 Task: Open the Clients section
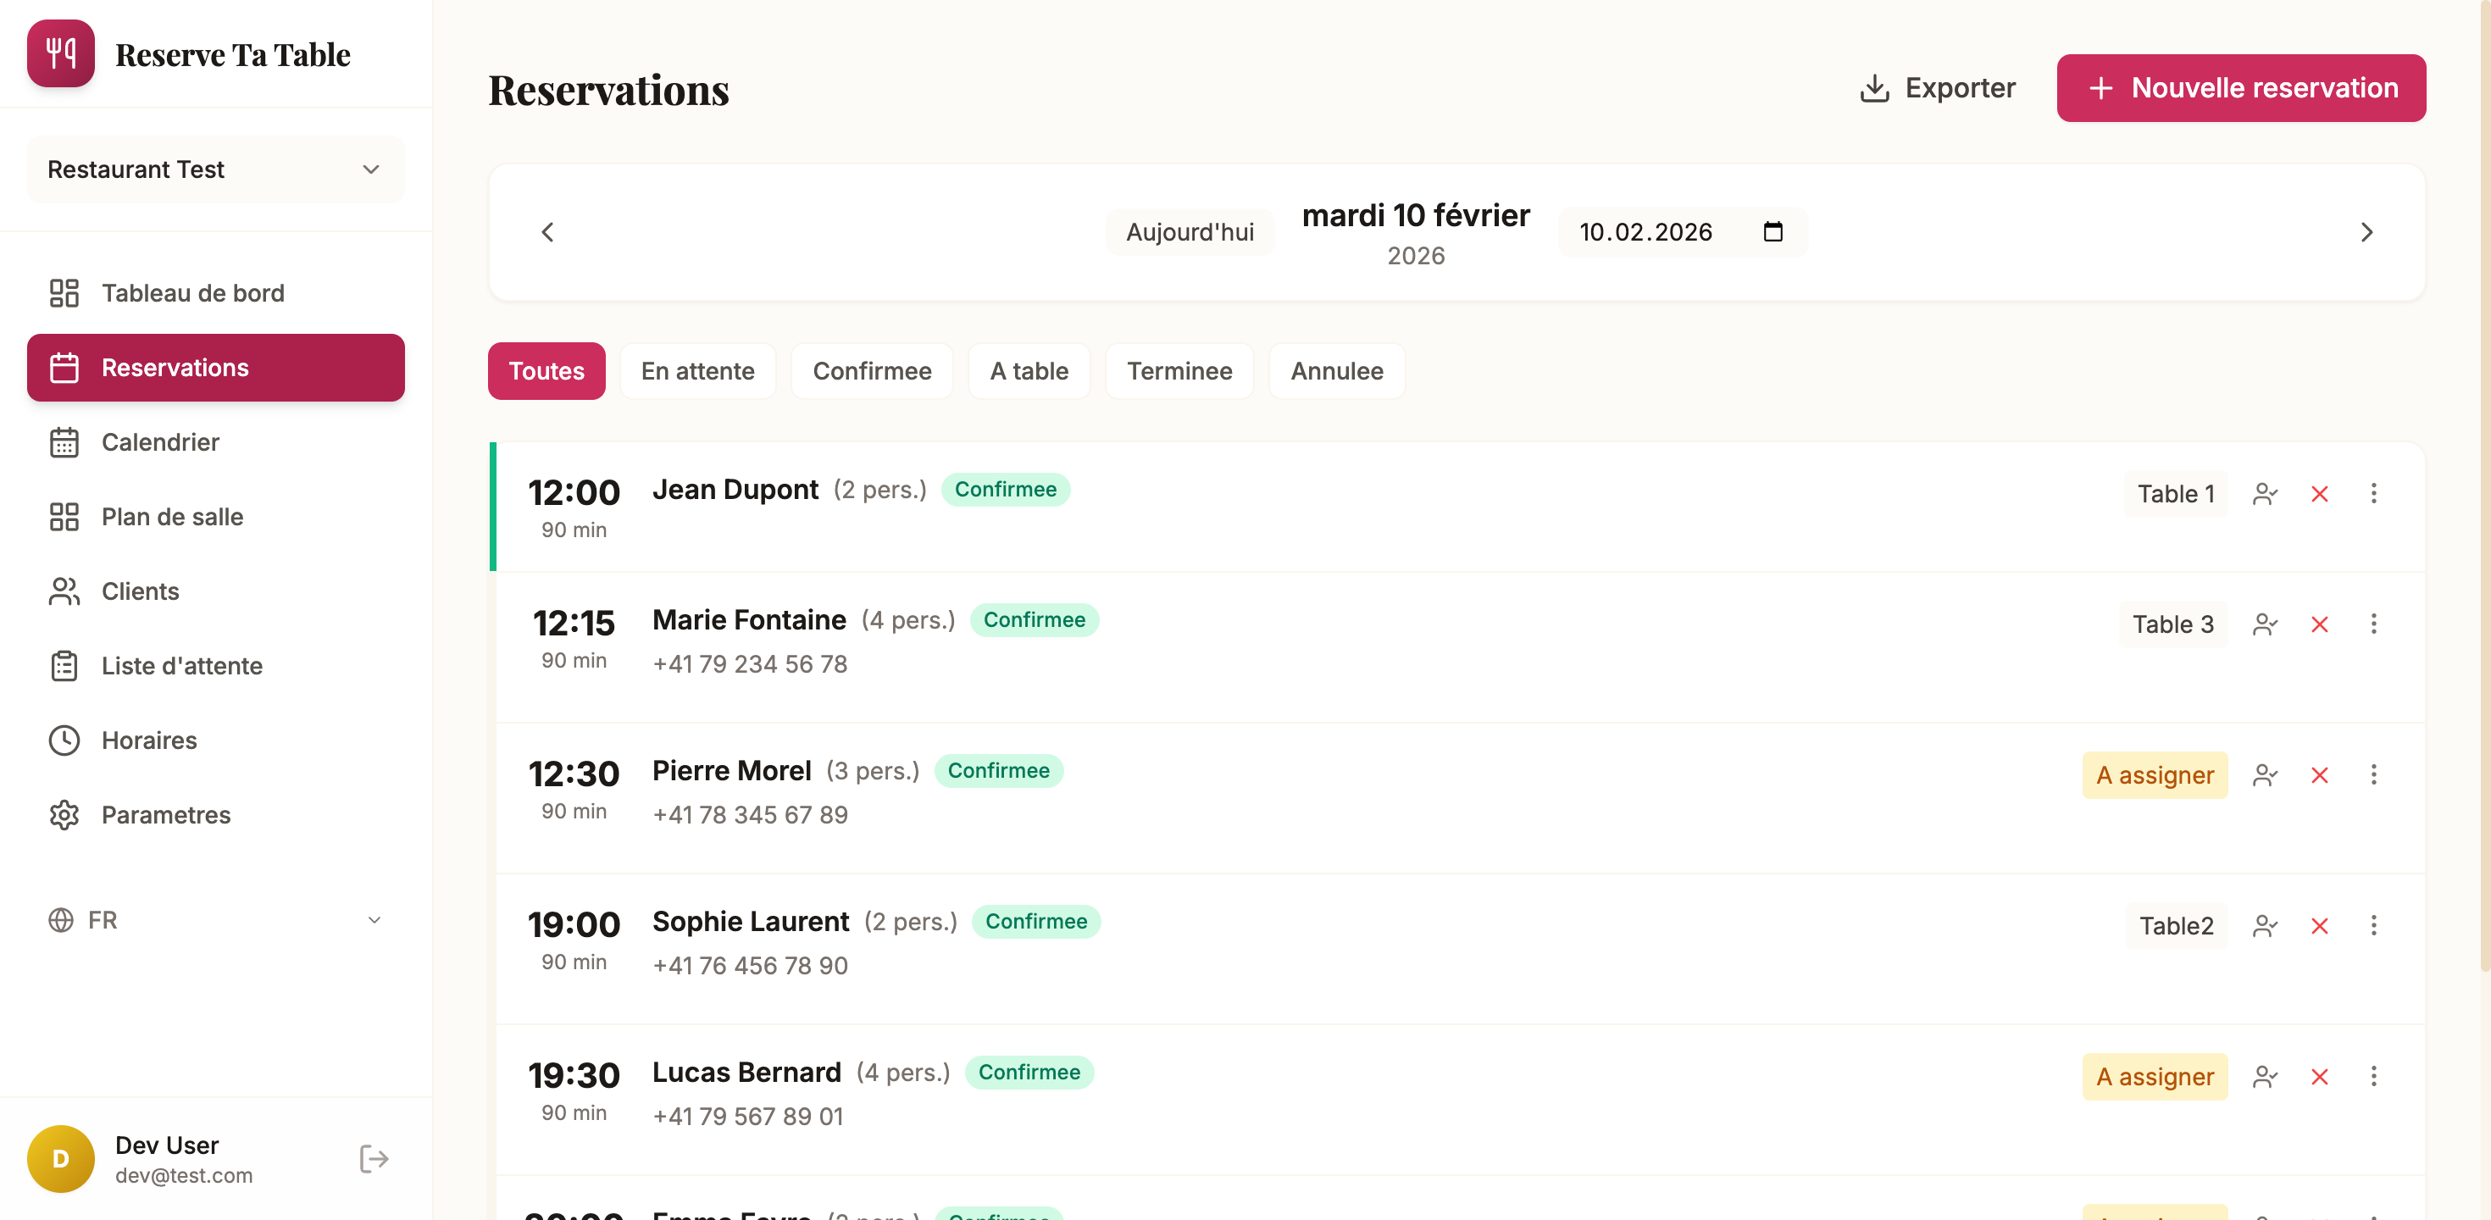tap(216, 591)
